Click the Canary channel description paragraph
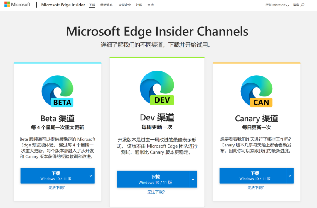The height and width of the screenshot is (208, 317). coord(256,145)
